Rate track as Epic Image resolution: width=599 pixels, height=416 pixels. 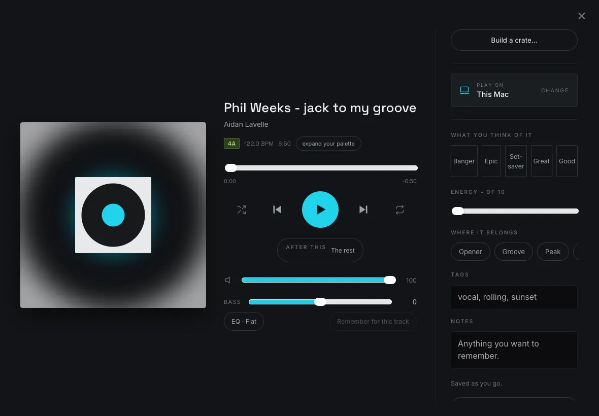[491, 161]
